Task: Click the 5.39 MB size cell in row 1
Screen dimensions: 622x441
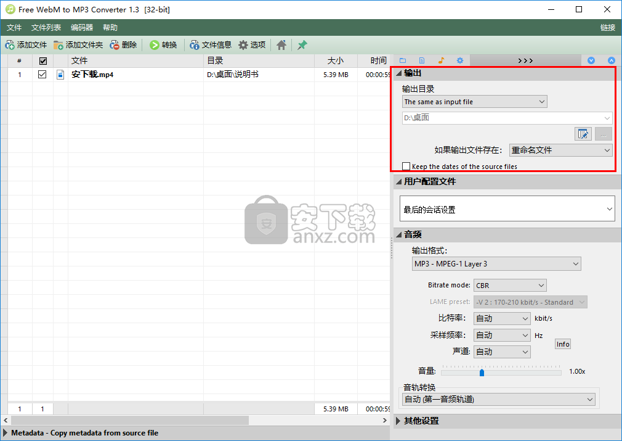Action: click(336, 74)
